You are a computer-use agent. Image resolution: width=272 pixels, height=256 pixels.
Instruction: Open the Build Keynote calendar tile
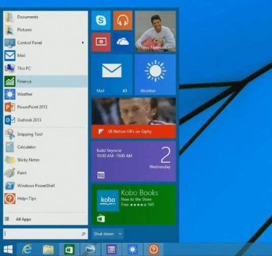133,161
